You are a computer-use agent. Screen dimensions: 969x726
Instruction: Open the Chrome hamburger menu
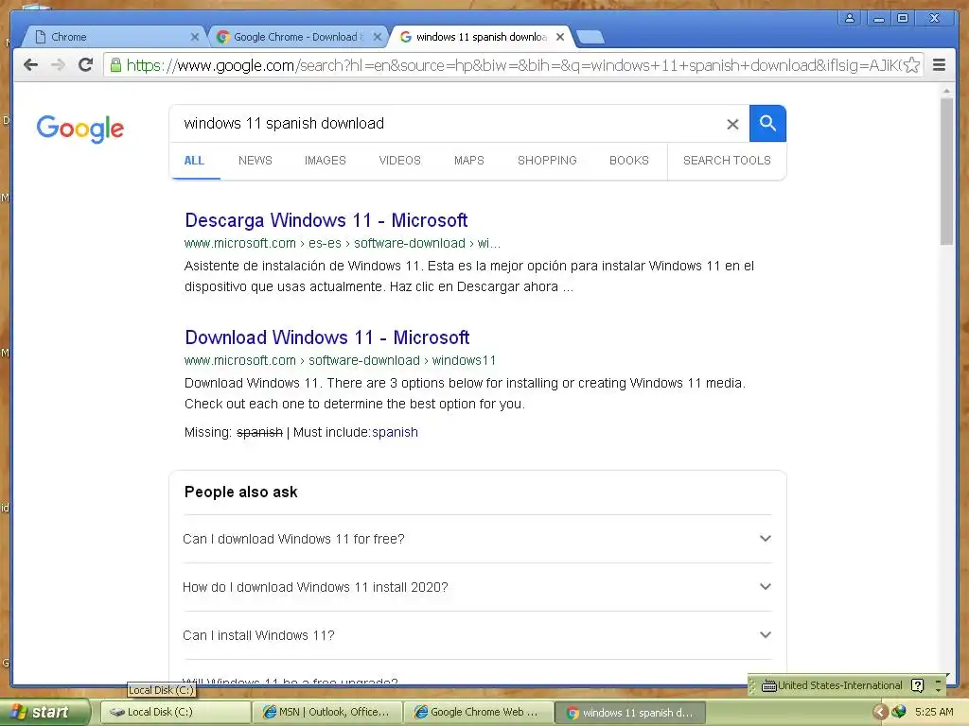click(939, 65)
